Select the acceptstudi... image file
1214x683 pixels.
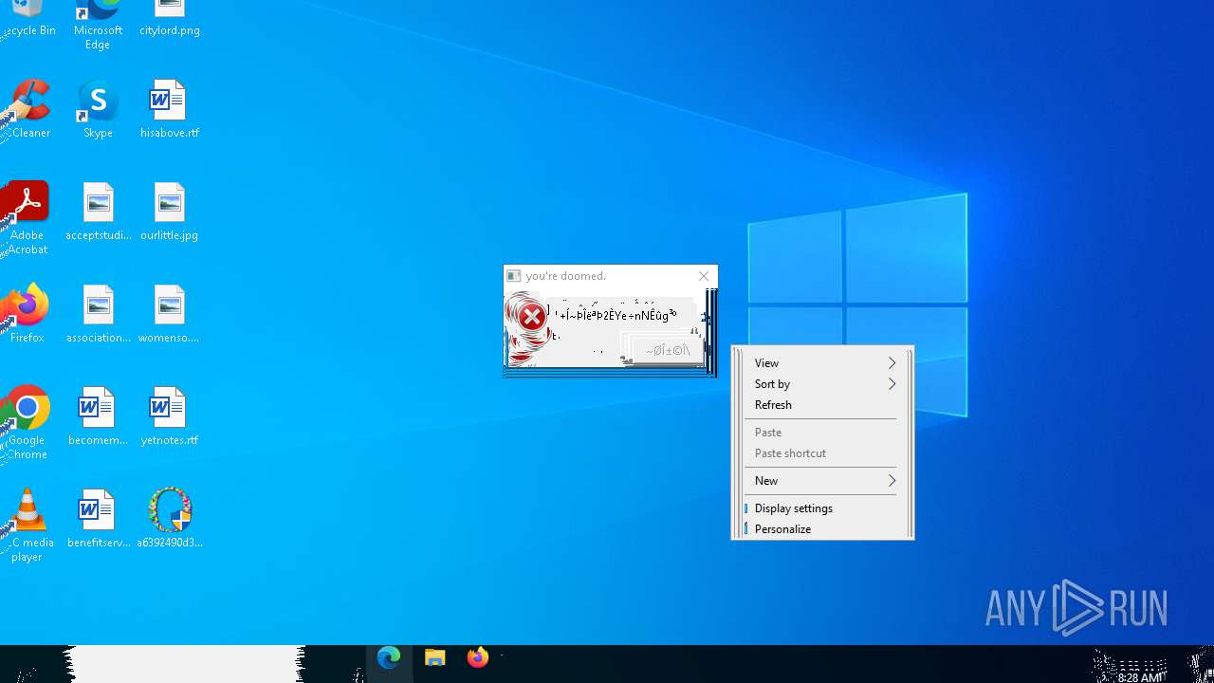click(x=98, y=212)
